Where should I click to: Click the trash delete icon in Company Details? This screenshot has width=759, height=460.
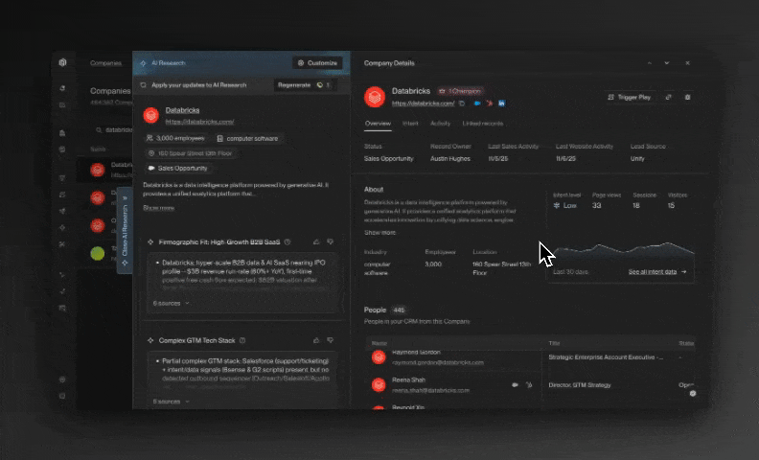(687, 98)
